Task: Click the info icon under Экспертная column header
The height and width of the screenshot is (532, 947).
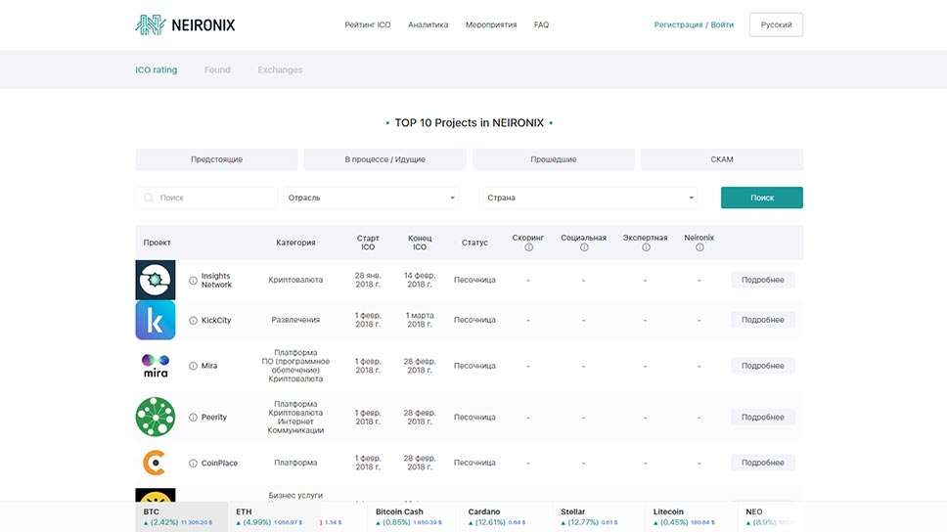Action: [646, 247]
